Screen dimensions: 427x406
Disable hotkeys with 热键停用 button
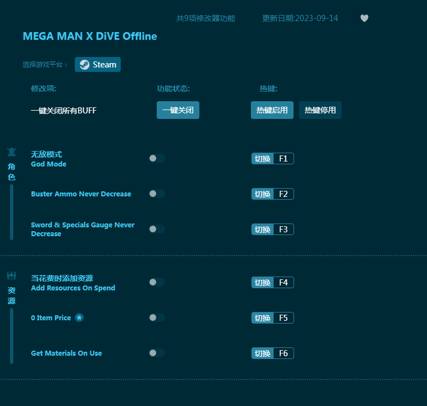click(x=320, y=110)
